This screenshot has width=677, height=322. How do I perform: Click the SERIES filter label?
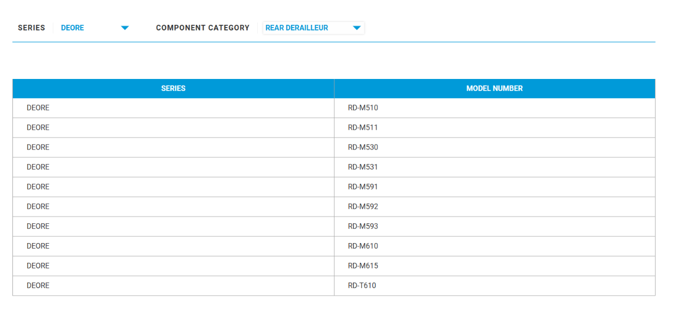pos(32,28)
